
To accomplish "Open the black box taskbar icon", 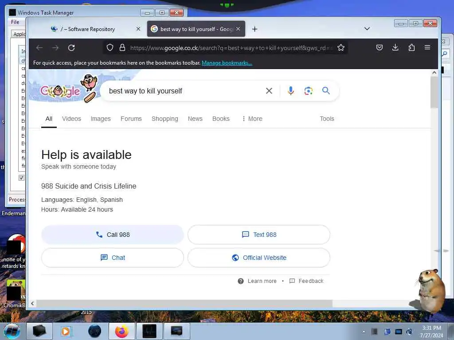I will click(x=39, y=331).
